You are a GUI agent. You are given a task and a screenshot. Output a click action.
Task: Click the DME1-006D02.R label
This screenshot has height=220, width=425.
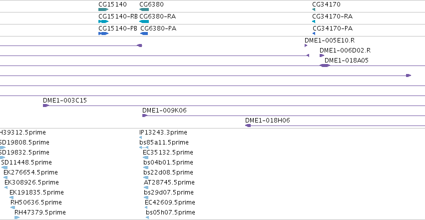coord(345,50)
